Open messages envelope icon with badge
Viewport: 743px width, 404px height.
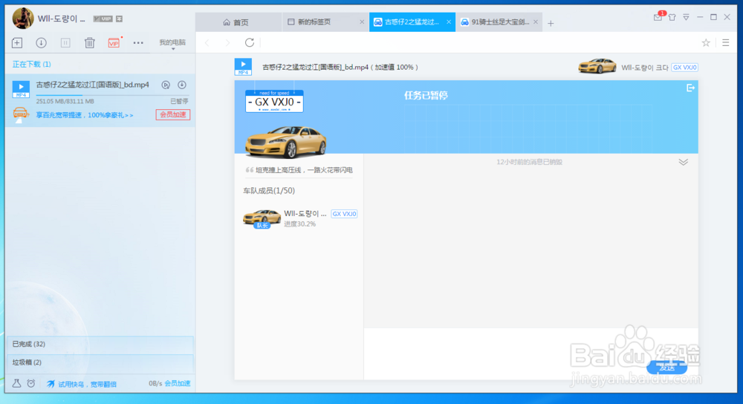click(x=658, y=16)
